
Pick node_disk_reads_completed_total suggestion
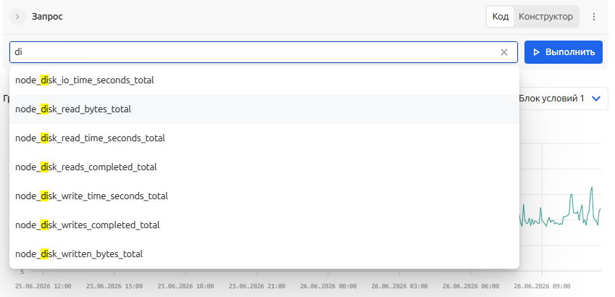[264, 167]
